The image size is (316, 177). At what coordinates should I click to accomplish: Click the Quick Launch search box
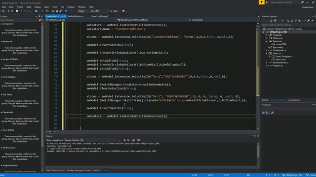[x=285, y=2]
